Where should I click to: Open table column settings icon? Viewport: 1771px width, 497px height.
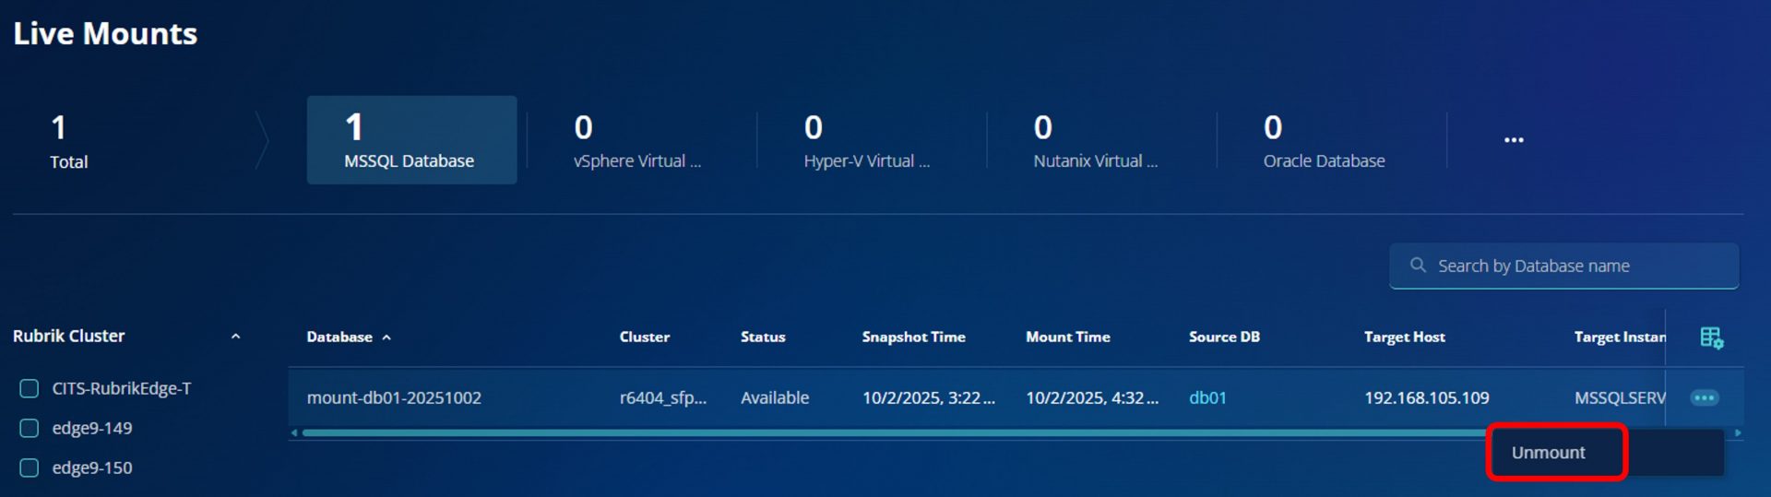1711,337
